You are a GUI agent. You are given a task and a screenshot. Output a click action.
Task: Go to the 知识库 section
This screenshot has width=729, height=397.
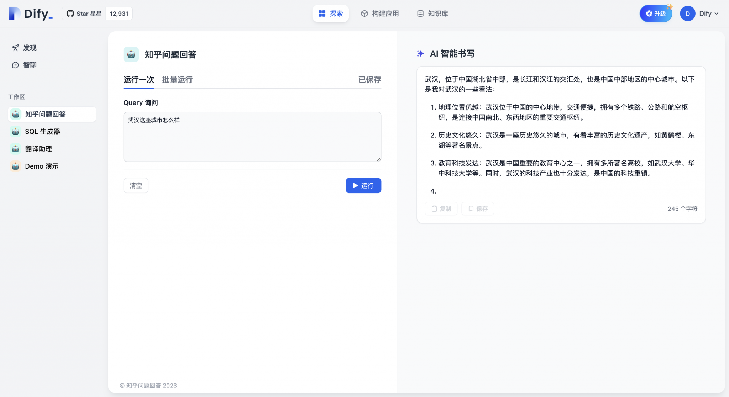pos(432,14)
